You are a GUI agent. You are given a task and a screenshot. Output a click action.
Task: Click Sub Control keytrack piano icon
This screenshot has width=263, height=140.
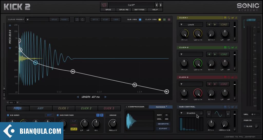point(225,107)
